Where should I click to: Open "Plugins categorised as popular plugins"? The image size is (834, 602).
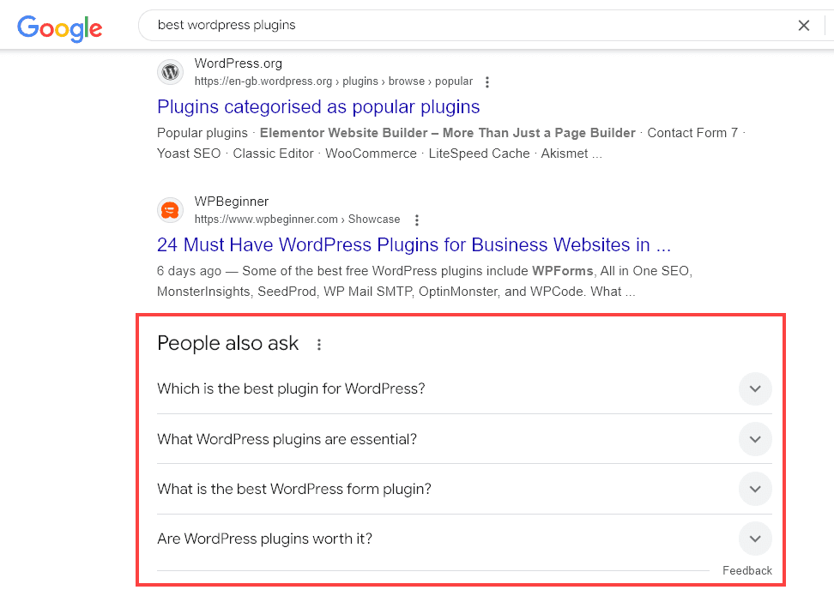click(x=317, y=106)
